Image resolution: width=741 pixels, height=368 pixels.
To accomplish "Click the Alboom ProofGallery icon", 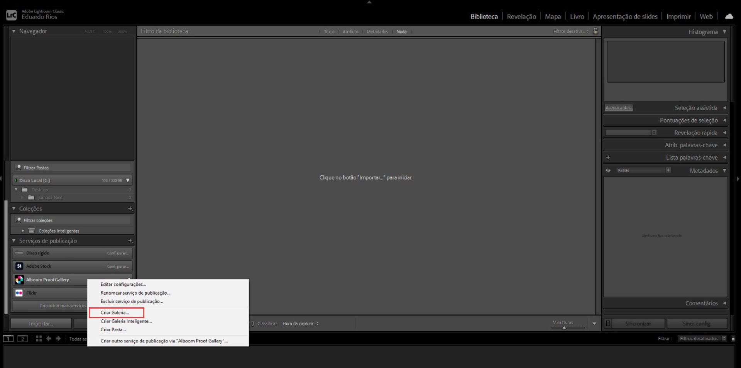I will [19, 280].
